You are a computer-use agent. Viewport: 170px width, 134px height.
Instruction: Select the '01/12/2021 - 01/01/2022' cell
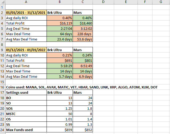click(26, 50)
